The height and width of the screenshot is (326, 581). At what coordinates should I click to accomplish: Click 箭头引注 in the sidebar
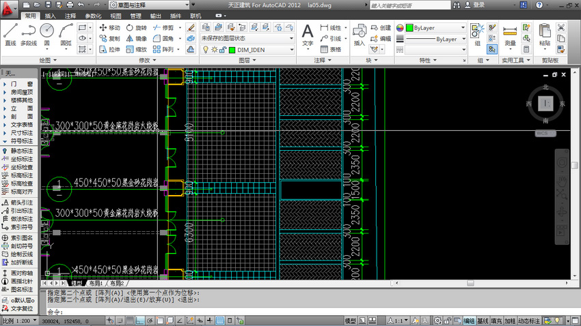(18, 202)
